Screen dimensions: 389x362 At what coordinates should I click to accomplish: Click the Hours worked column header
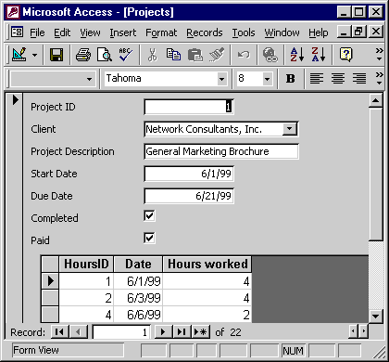[x=207, y=264]
